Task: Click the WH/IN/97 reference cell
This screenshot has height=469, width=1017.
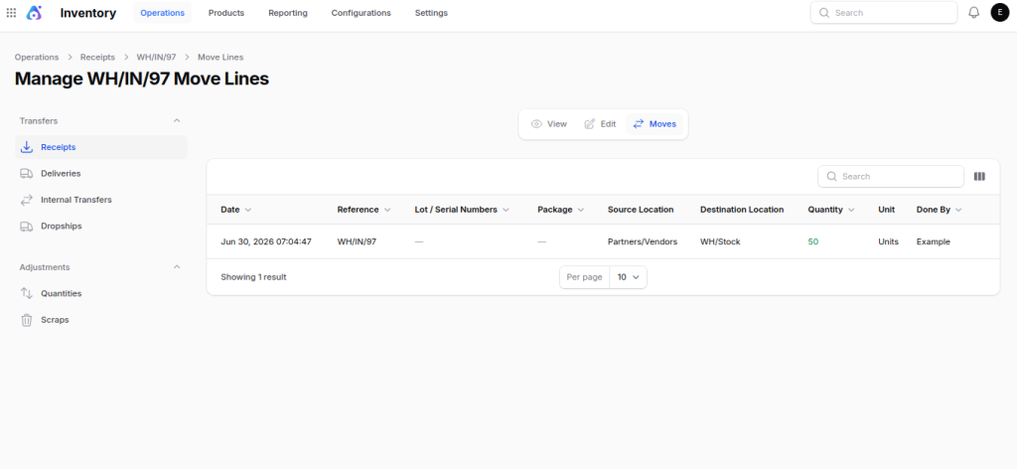Action: point(357,241)
